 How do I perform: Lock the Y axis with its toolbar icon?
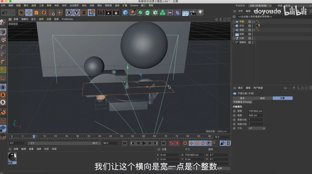76,13
